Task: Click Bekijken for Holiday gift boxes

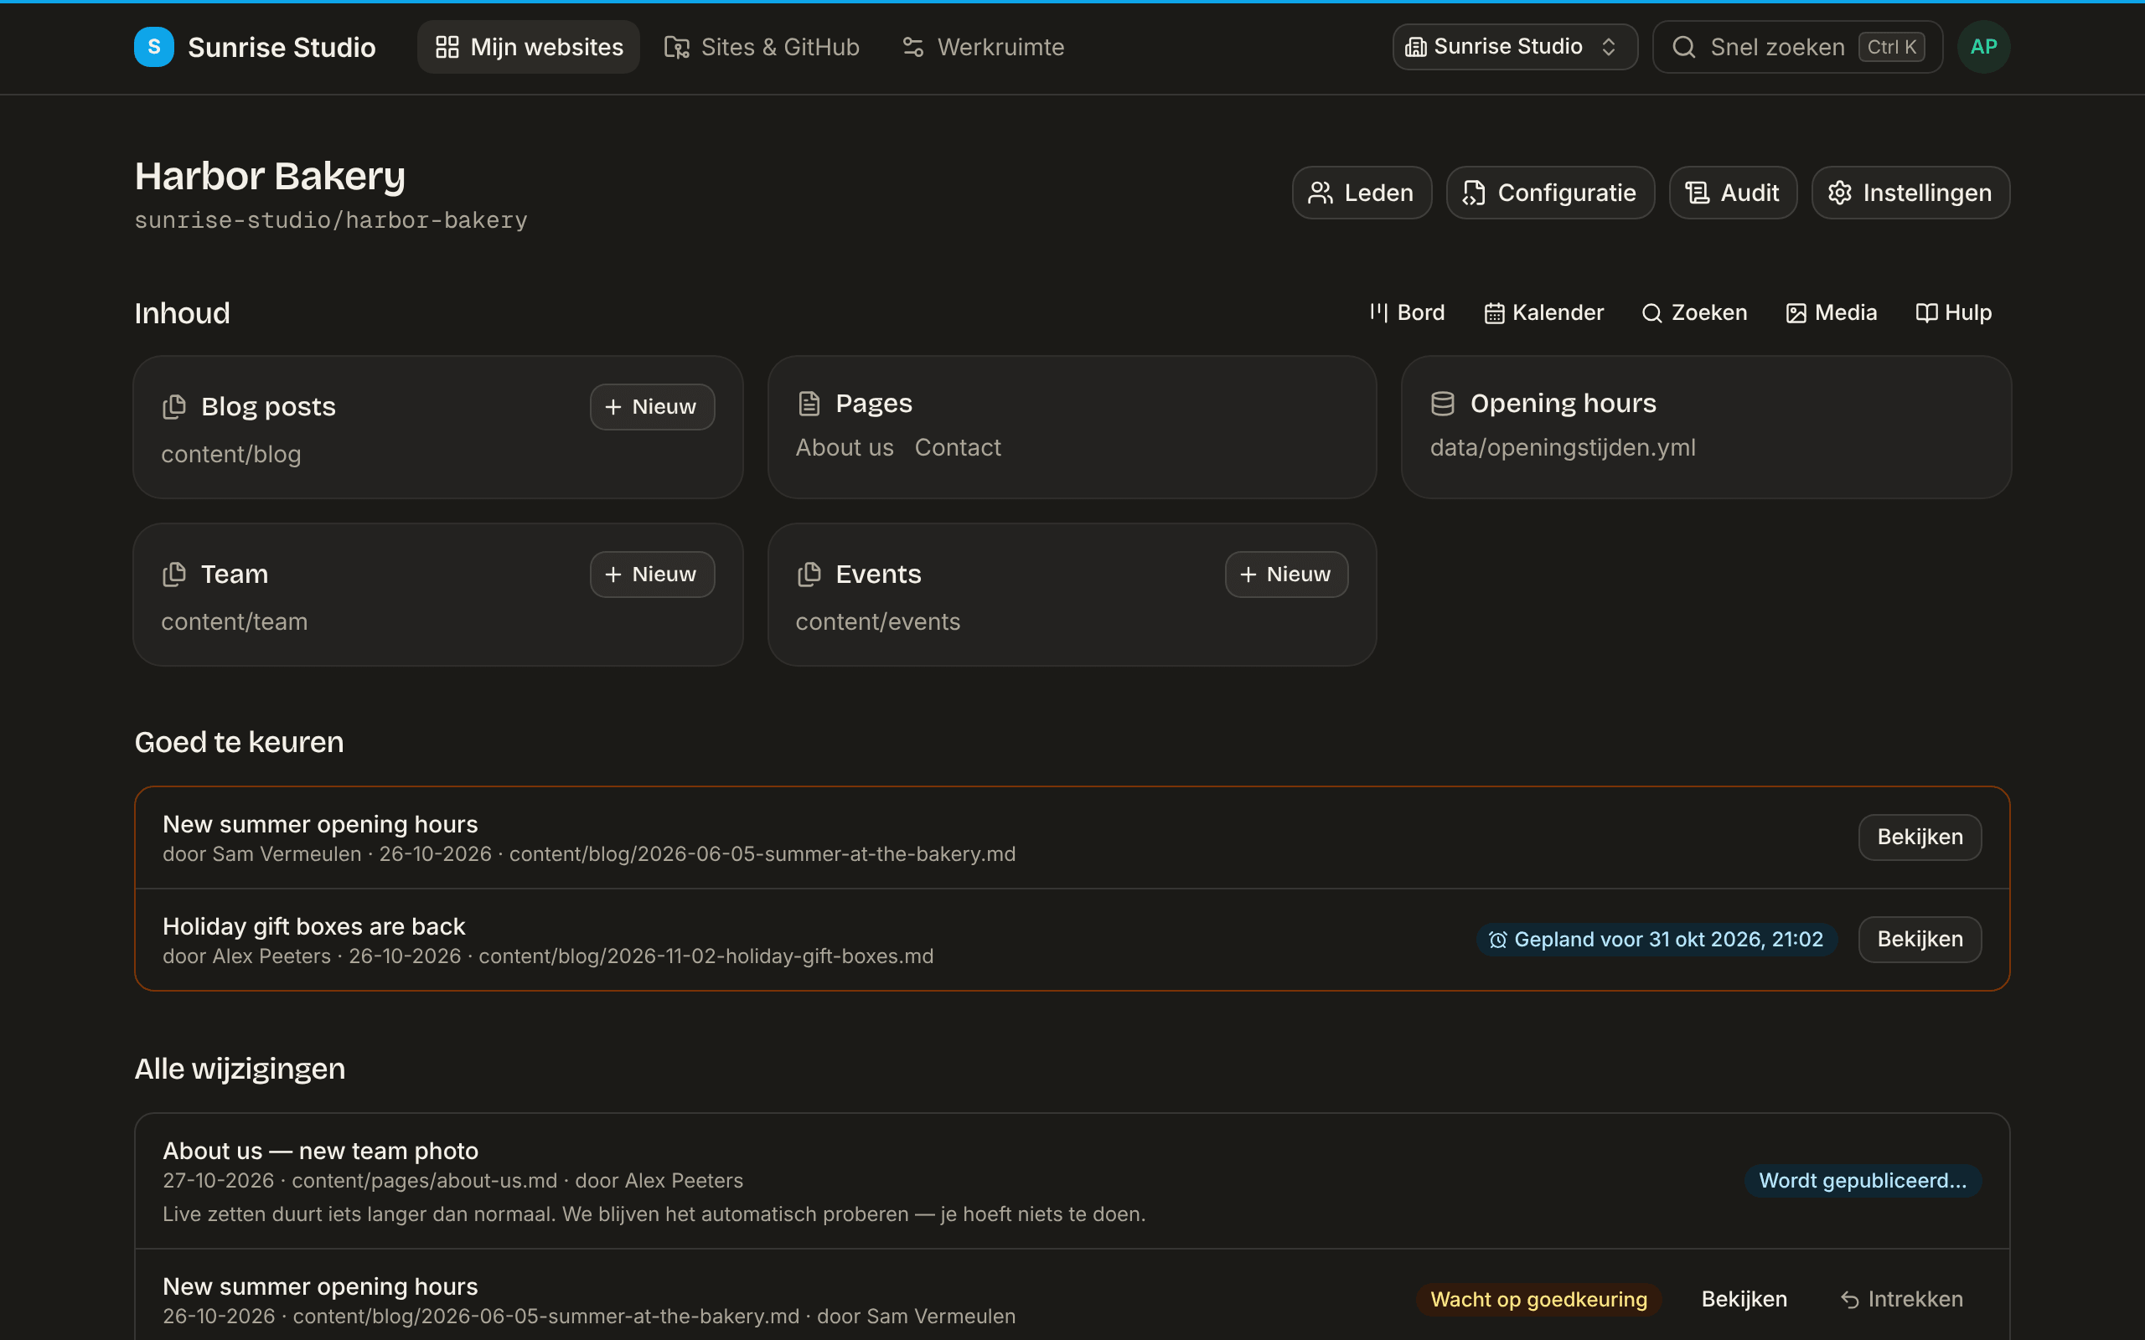Action: [1919, 940]
